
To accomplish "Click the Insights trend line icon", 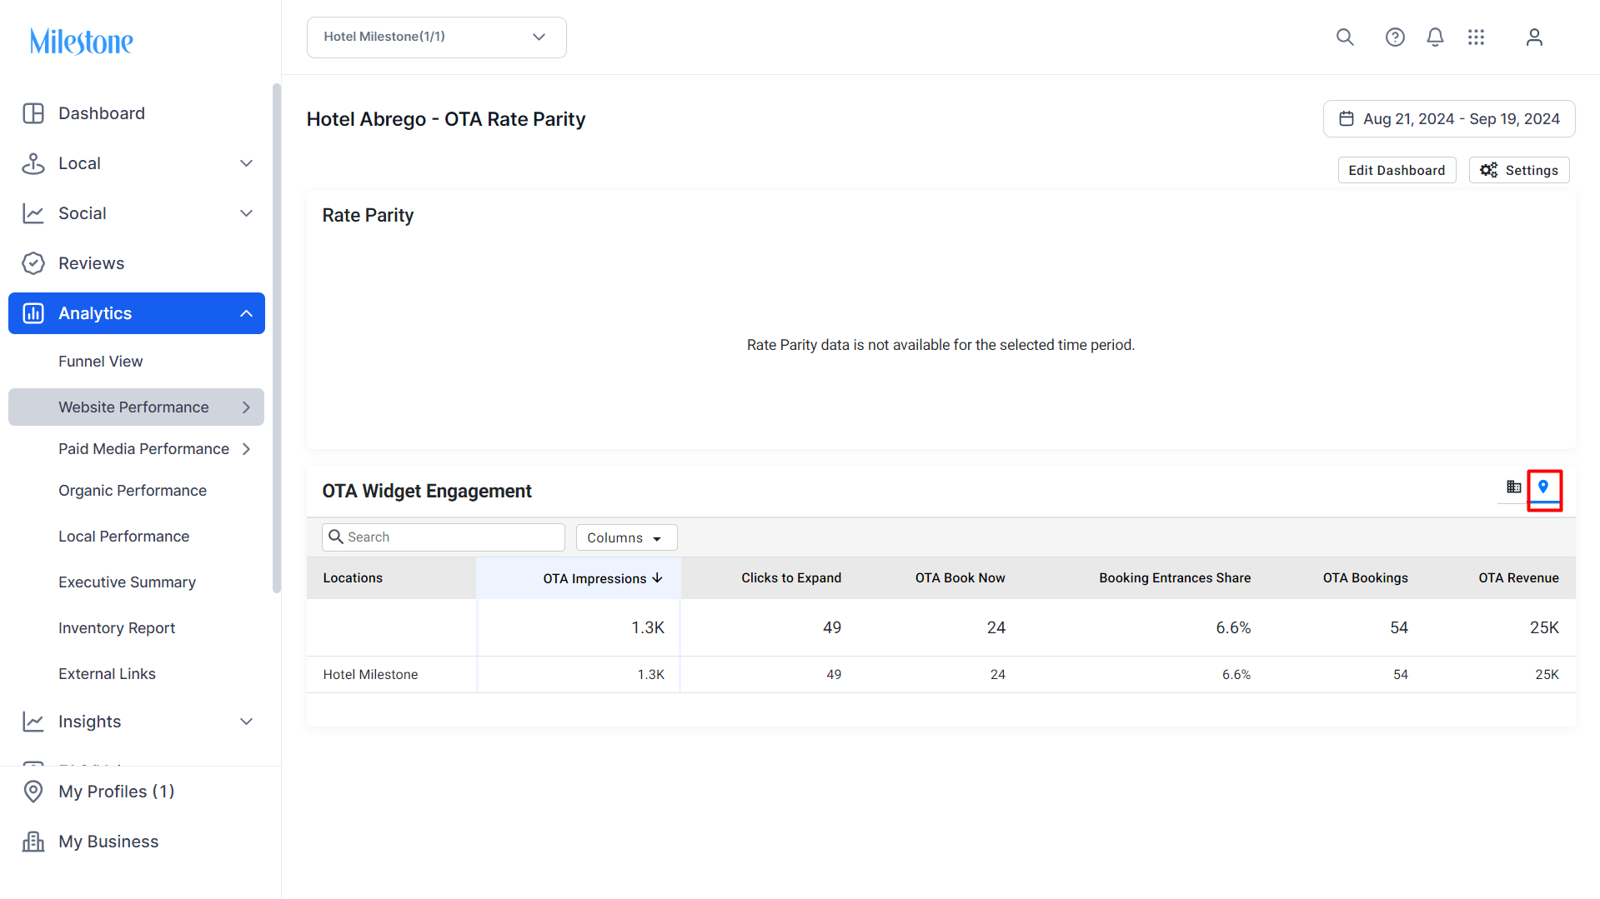I will (33, 722).
